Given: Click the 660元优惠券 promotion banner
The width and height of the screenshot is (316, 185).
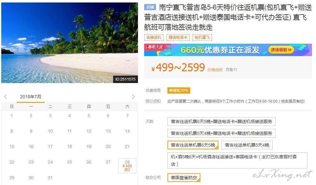Looking at the screenshot, I should 228,50.
